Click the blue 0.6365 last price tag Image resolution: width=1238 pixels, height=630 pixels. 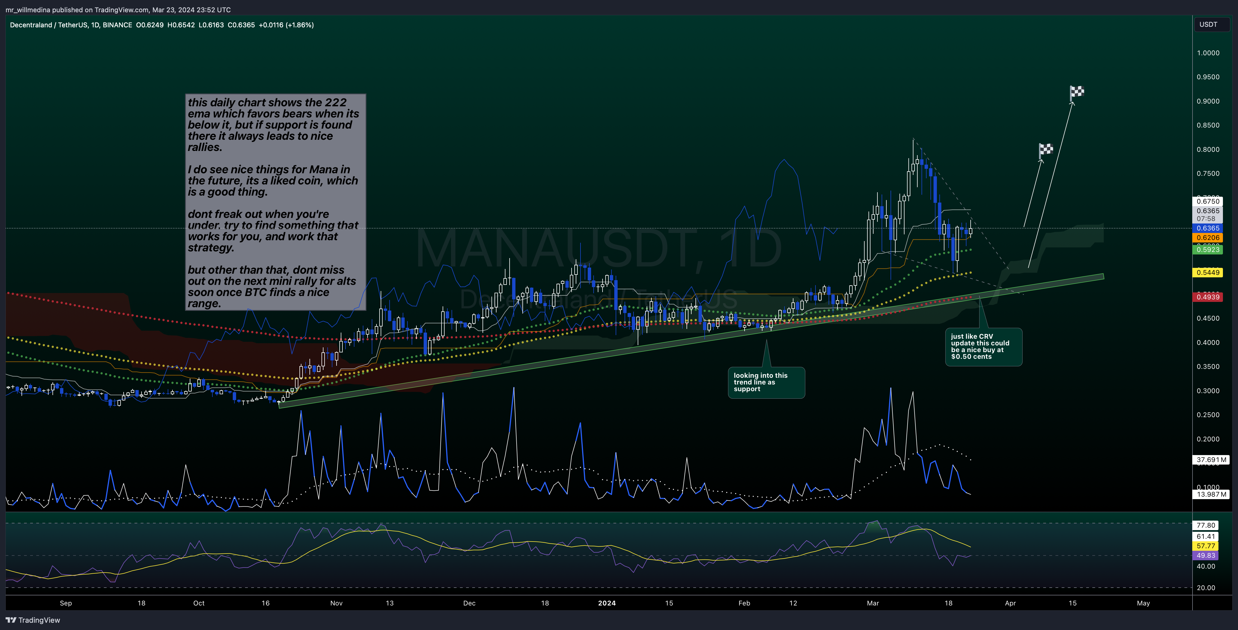(1208, 228)
